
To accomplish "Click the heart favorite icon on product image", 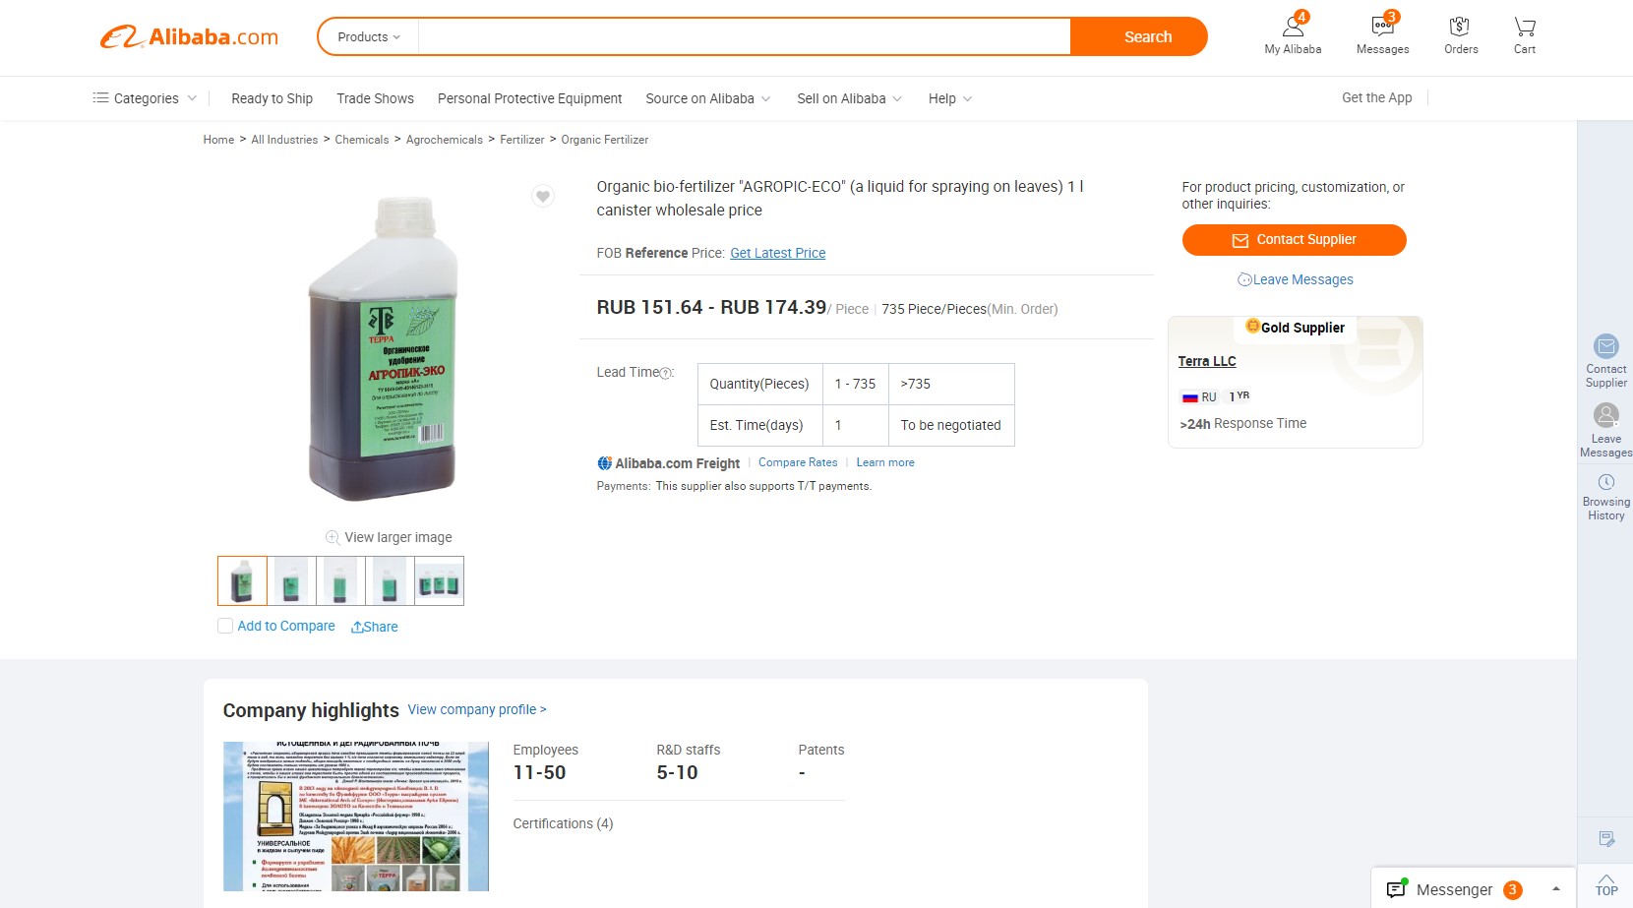I will pos(543,196).
